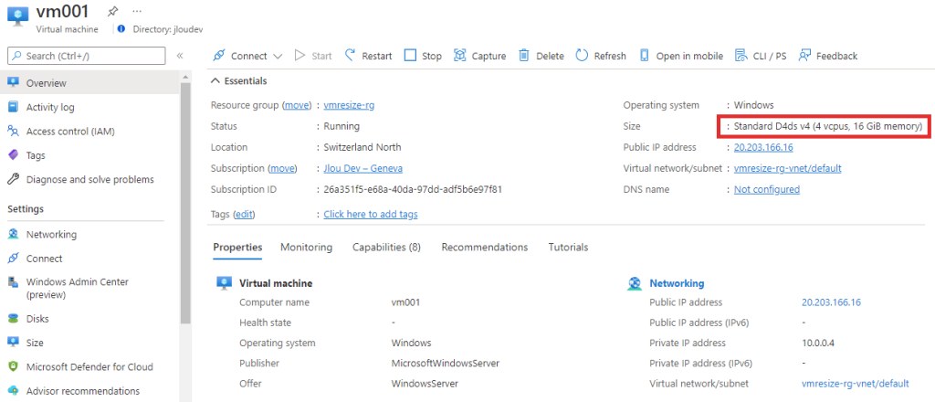Click the Capture icon in the toolbar
The height and width of the screenshot is (402, 935).
tap(459, 56)
